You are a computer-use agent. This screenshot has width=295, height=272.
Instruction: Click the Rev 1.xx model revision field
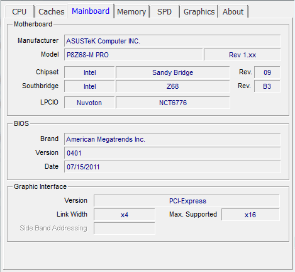(x=242, y=55)
